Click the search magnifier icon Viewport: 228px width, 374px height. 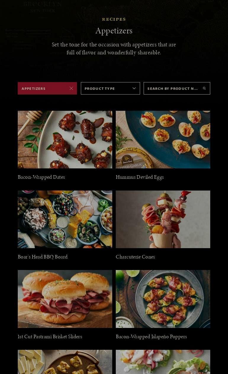[x=204, y=88]
